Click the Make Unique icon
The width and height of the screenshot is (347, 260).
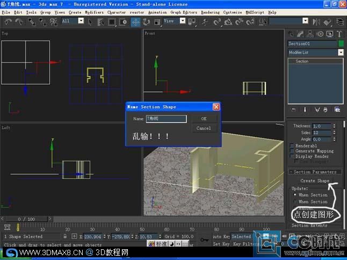click(317, 109)
